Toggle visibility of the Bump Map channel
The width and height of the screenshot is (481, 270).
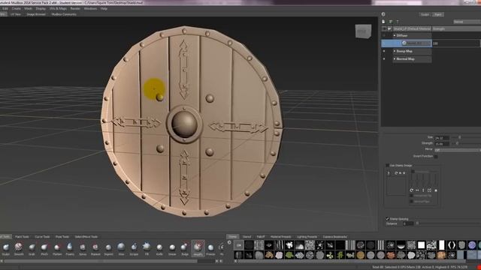coord(384,51)
